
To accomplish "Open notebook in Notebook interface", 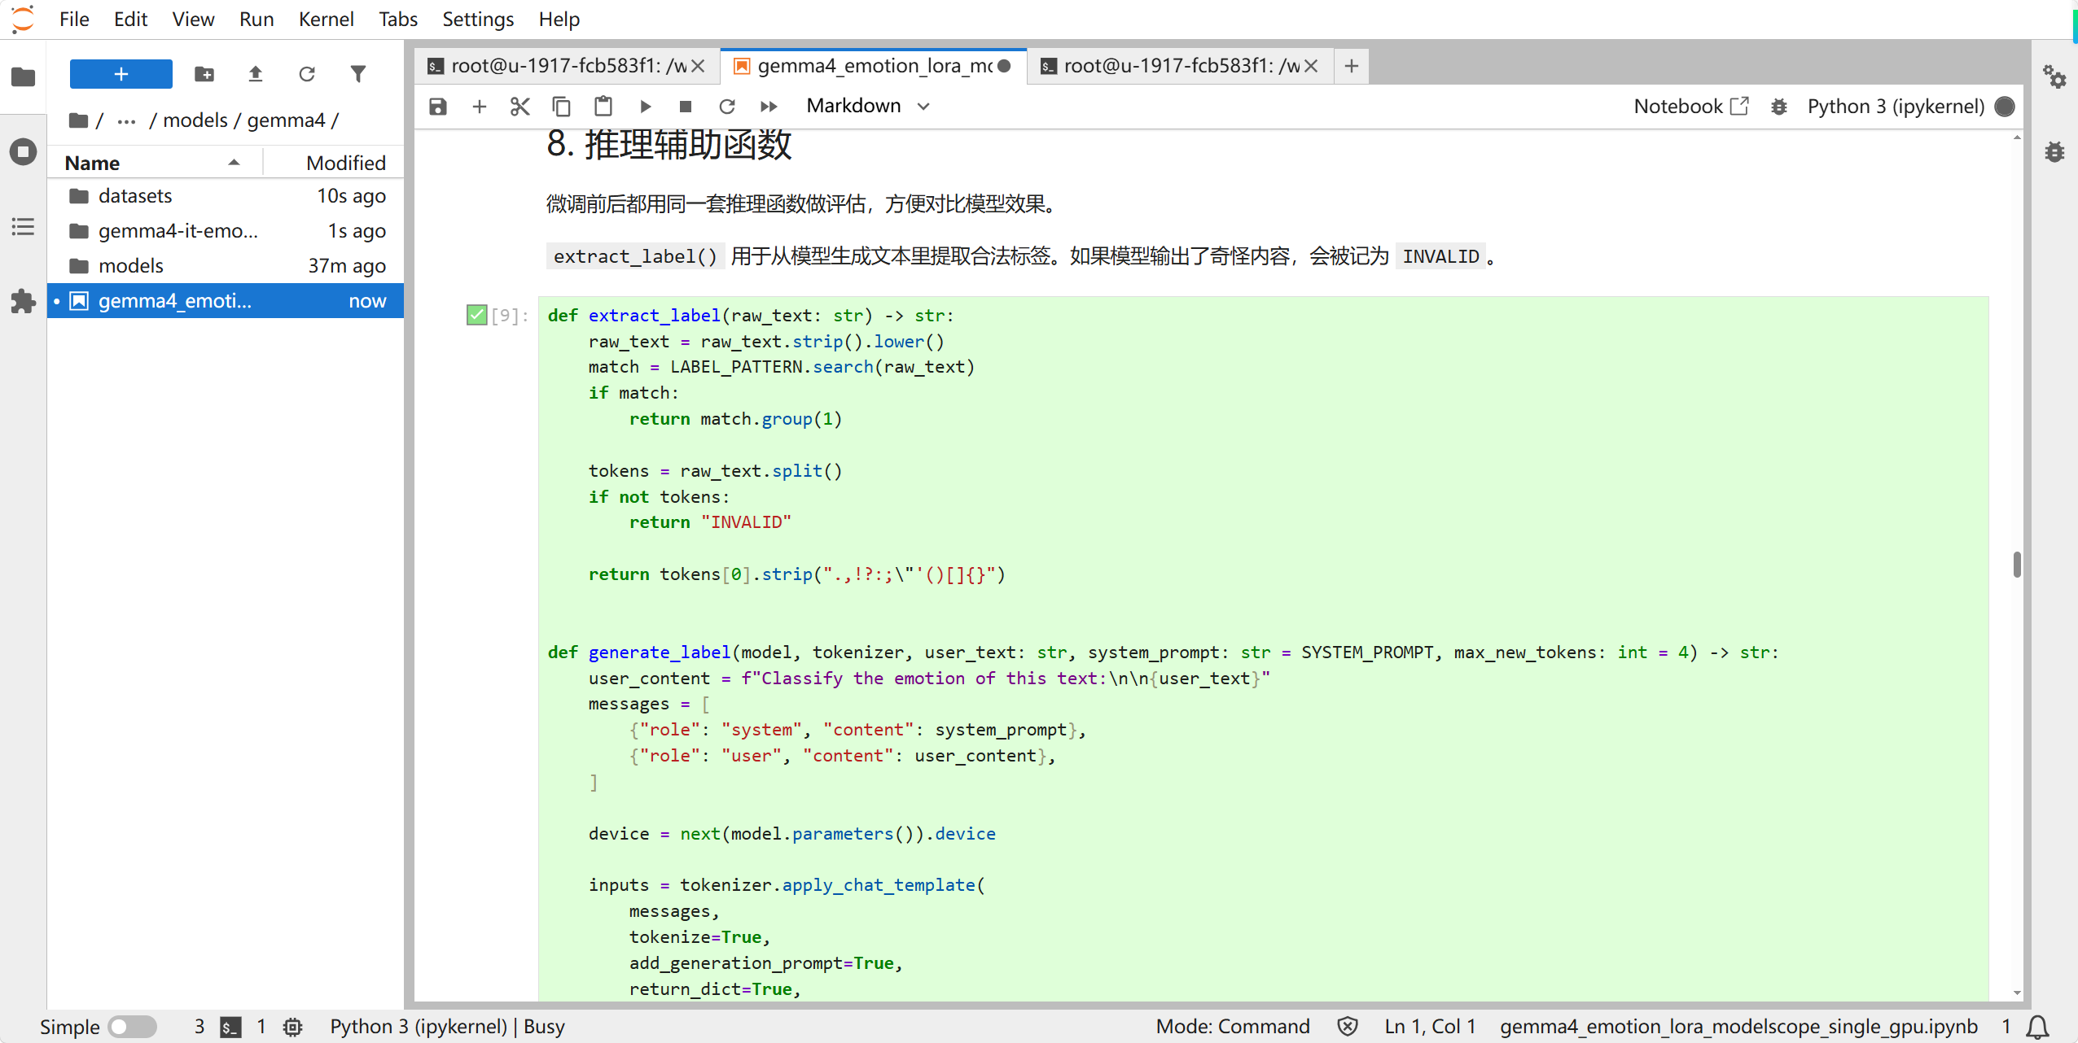I will tap(1691, 107).
